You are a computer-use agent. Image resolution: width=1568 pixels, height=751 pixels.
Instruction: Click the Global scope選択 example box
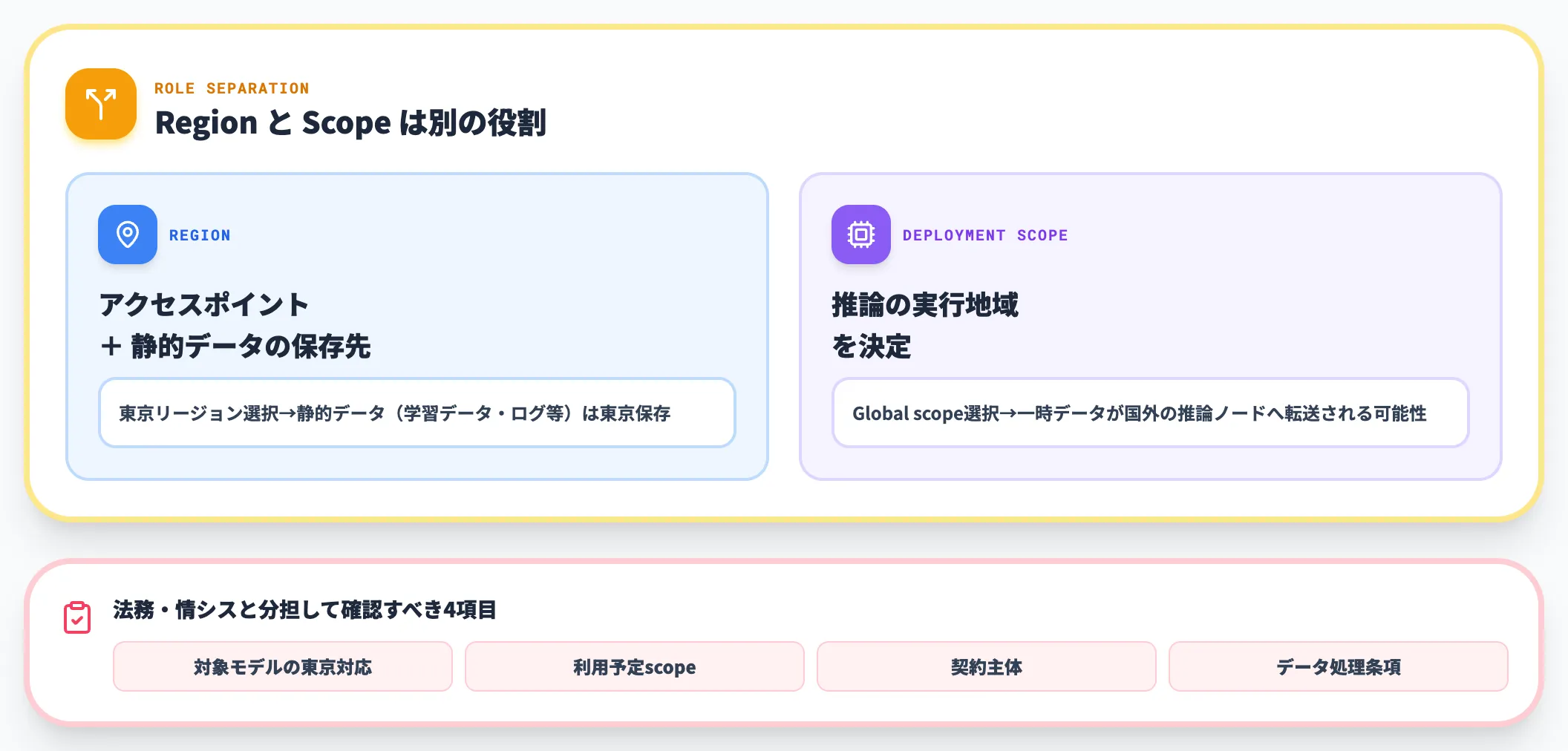click(x=1151, y=413)
